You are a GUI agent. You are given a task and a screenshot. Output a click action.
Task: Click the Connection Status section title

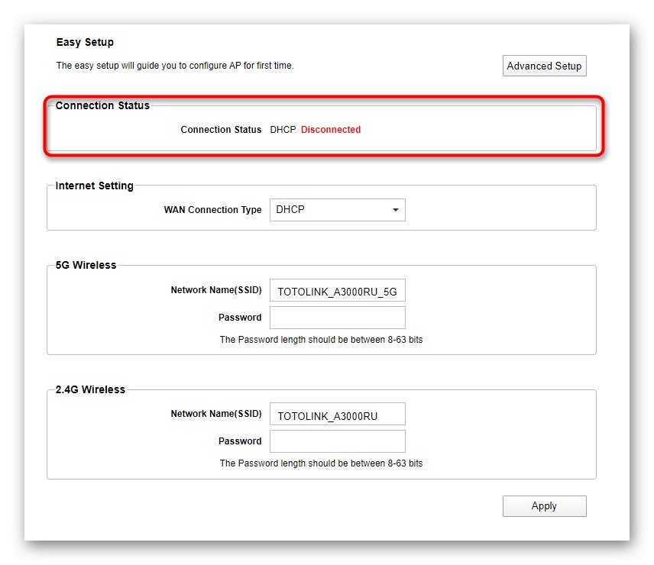pyautogui.click(x=102, y=105)
